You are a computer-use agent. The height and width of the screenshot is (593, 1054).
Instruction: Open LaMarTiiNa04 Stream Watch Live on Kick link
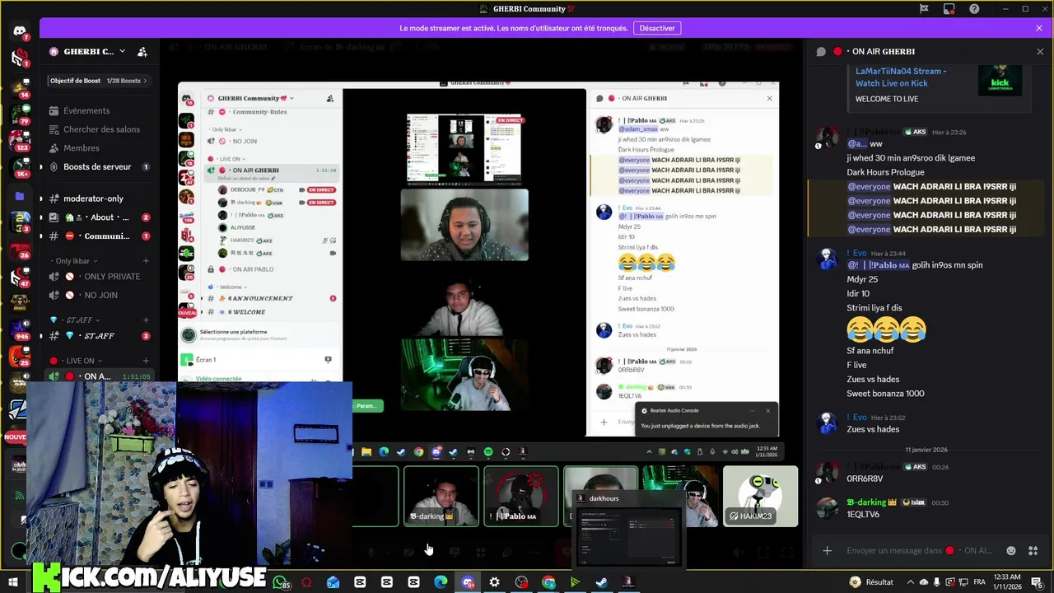pyautogui.click(x=901, y=77)
